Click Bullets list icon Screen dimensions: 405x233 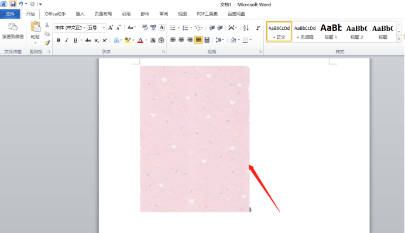[173, 28]
